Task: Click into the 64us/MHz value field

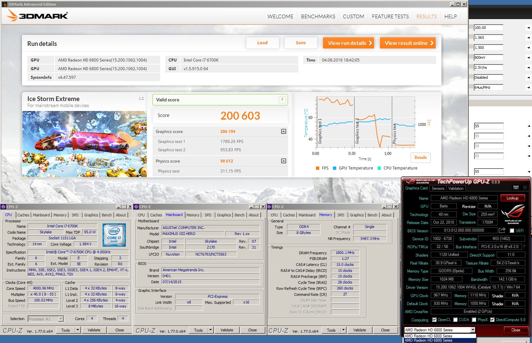Action: (488, 87)
